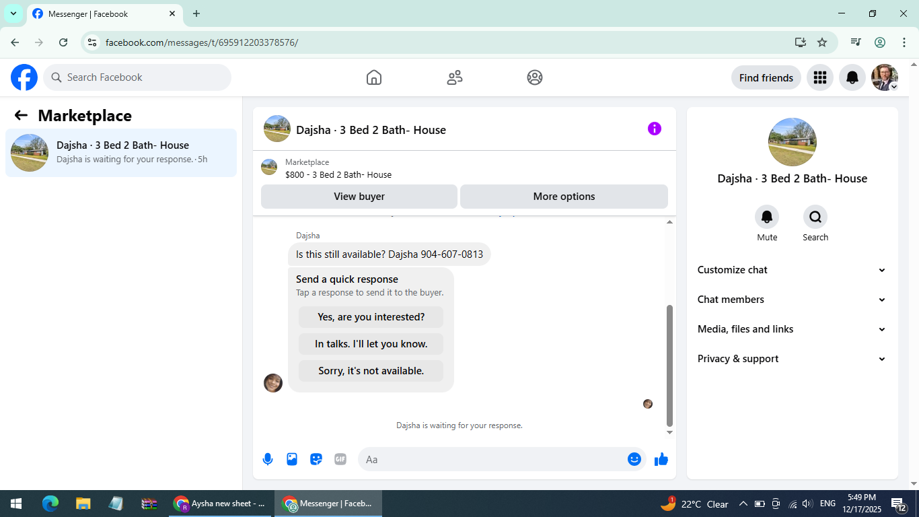
Task: Open the Facebook logo home link
Action: tap(24, 77)
